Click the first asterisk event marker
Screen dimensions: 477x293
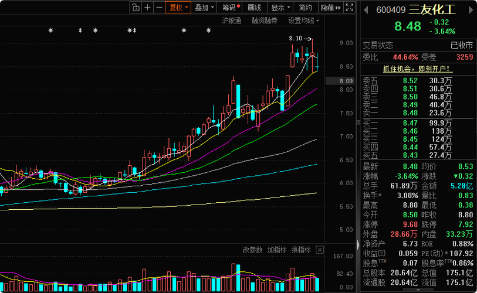(x=50, y=30)
